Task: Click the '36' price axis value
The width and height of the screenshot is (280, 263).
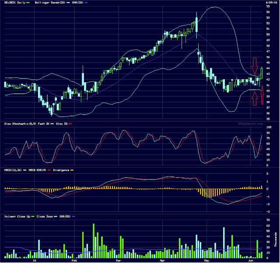Action: tap(268, 113)
